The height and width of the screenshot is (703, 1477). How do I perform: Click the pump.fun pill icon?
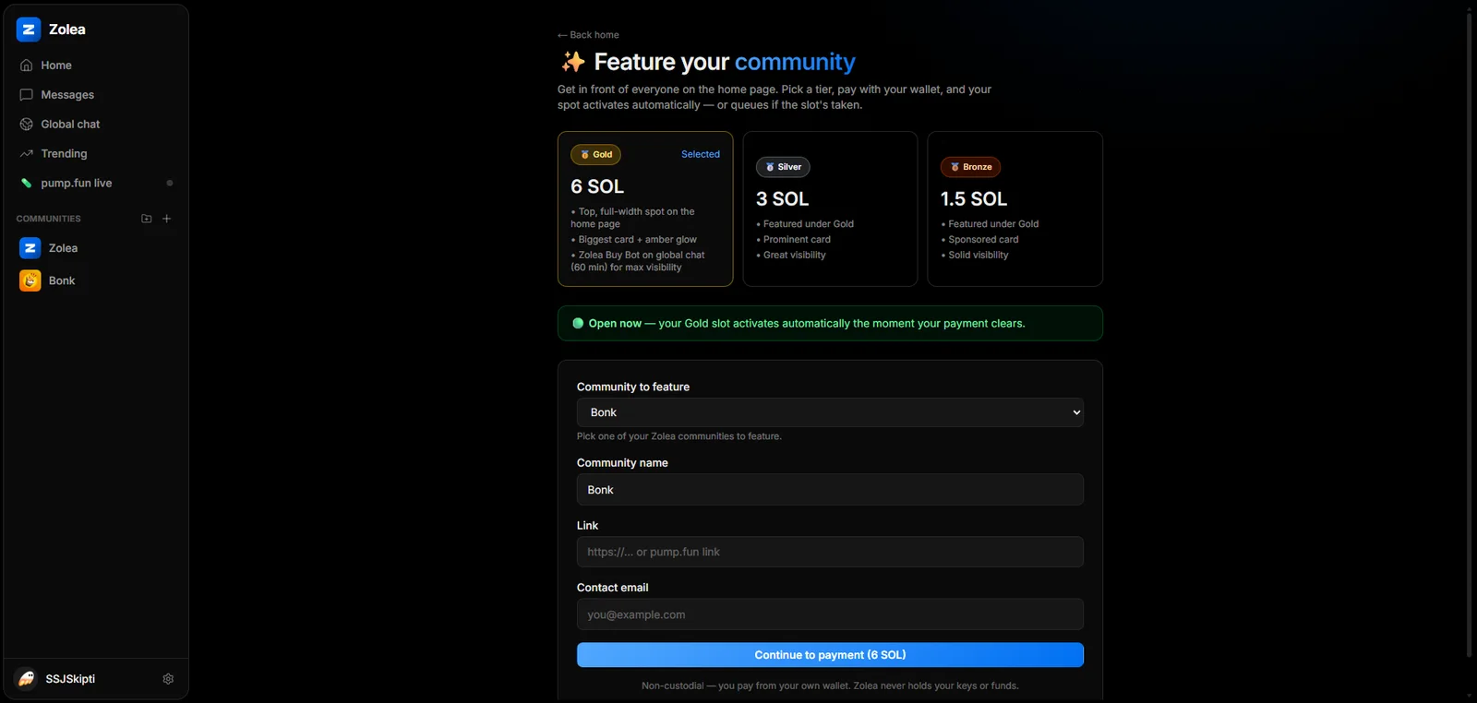27,184
